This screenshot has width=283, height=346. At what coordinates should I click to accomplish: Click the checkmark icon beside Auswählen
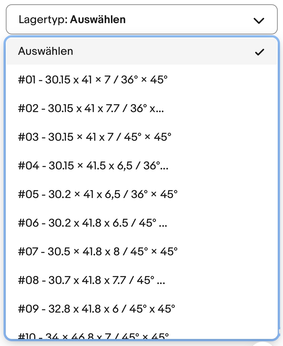259,52
